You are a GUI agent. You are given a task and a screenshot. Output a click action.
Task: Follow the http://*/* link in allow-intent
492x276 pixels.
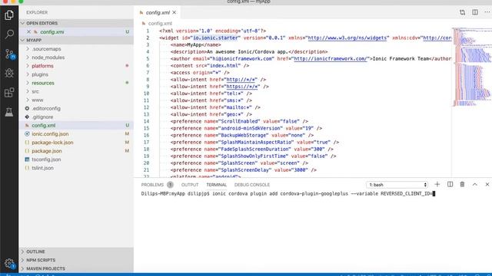pos(241,80)
